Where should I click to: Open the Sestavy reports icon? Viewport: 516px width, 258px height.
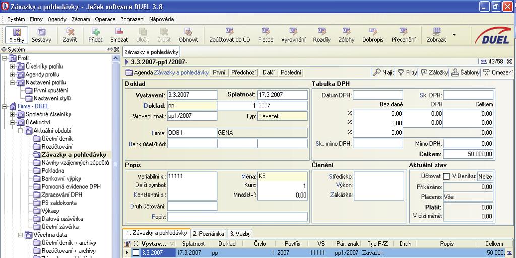click(41, 35)
